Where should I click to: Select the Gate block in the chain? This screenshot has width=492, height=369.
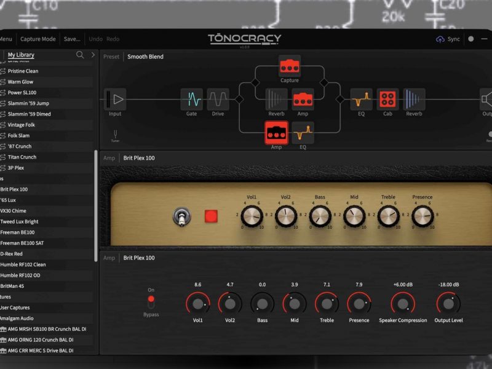pyautogui.click(x=191, y=99)
